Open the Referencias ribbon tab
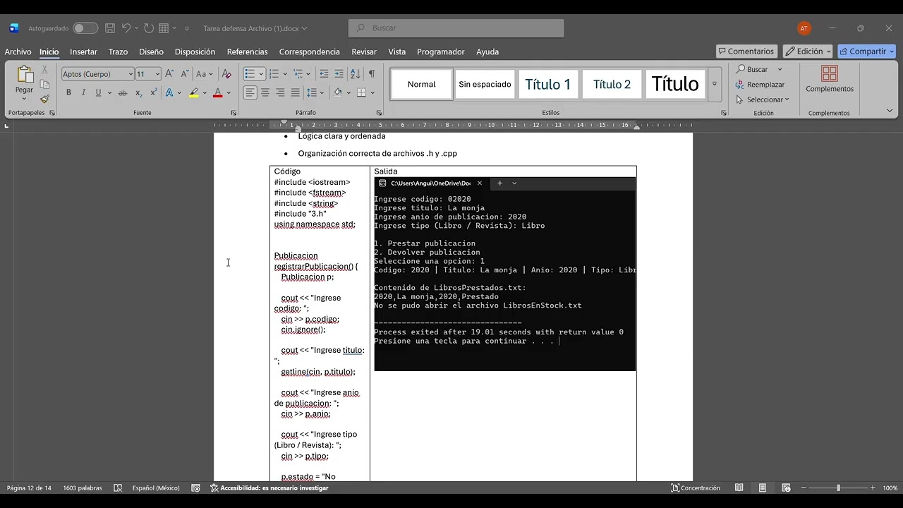The image size is (903, 508). pos(247,52)
